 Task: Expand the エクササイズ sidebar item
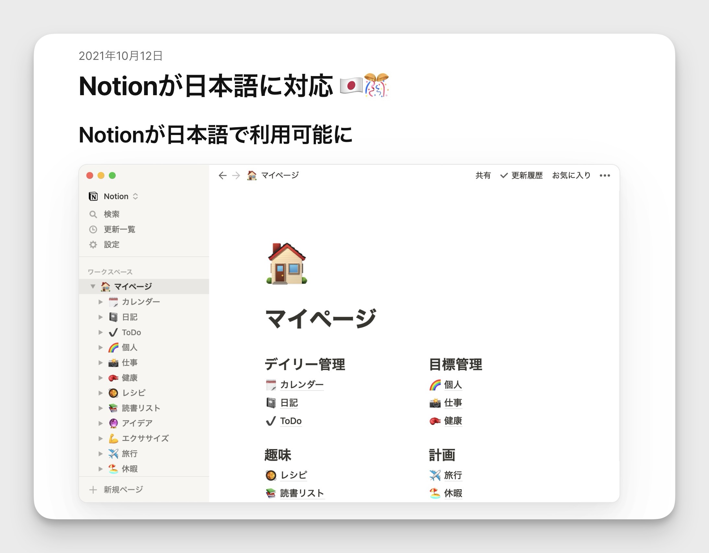tap(101, 438)
